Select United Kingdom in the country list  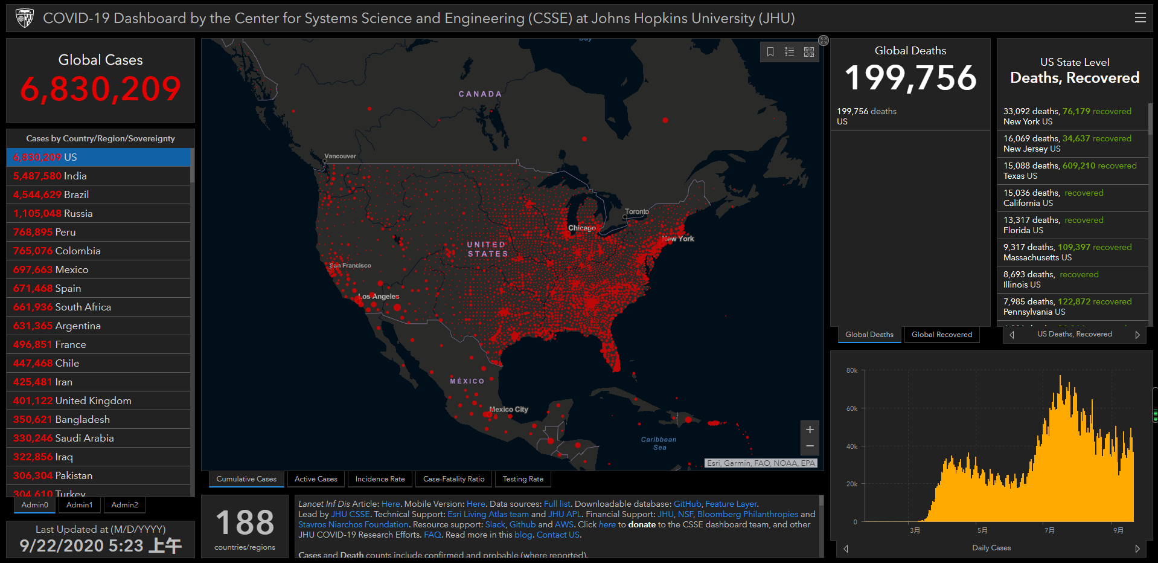pos(98,401)
